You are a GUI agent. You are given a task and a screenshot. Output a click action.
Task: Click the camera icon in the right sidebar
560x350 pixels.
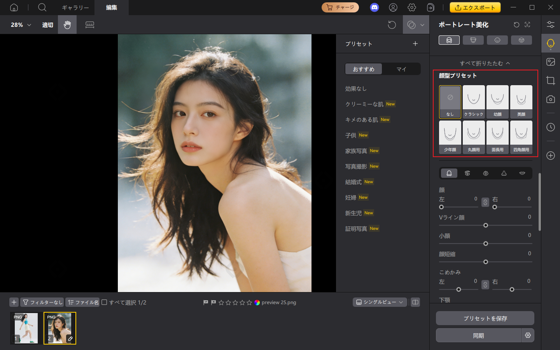pyautogui.click(x=550, y=99)
